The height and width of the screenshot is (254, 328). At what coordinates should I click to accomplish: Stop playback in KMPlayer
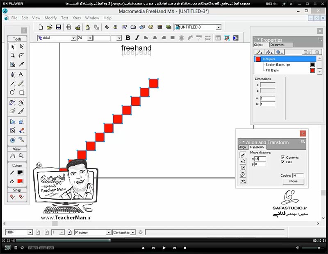185,248
